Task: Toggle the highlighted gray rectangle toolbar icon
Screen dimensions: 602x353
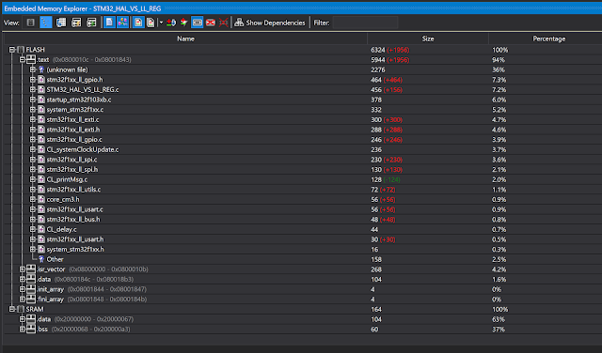Action: coord(197,23)
